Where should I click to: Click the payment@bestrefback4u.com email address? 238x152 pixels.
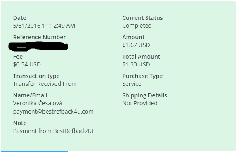click(53, 112)
